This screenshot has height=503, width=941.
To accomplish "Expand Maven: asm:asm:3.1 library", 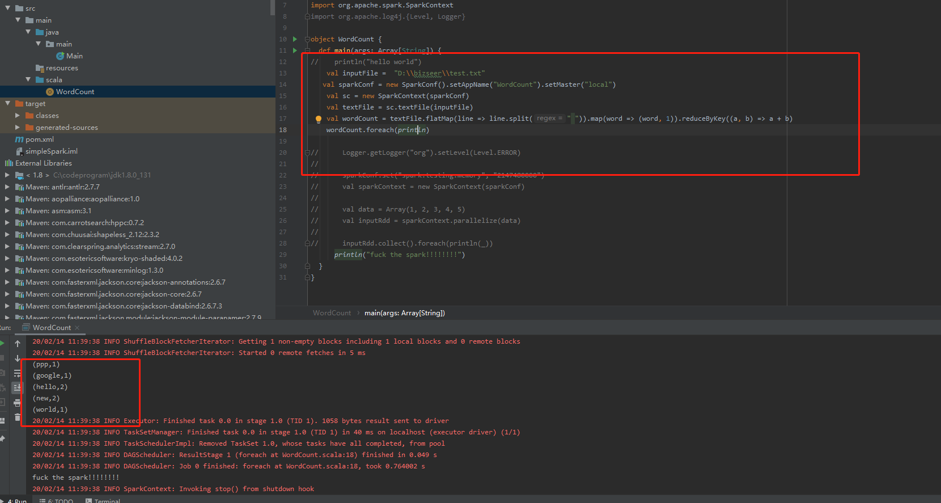I will pos(7,210).
